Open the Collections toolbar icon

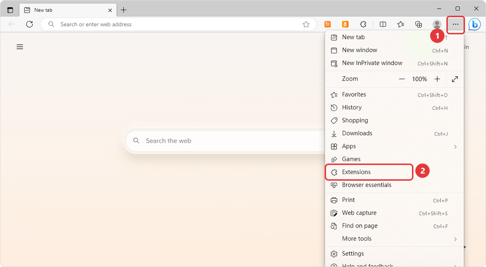[419, 24]
